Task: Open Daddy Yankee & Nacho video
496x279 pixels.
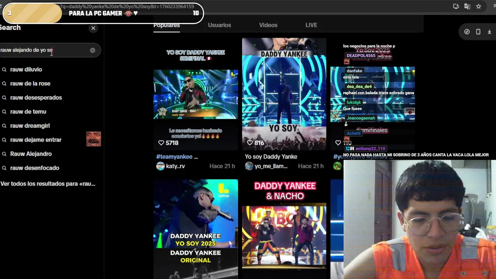Action: coord(284,229)
